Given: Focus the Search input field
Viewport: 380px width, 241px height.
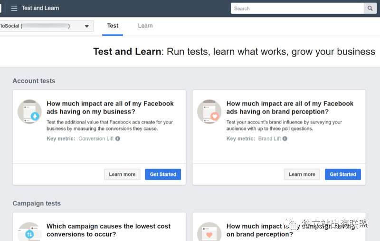Looking at the screenshot, I should (x=297, y=8).
